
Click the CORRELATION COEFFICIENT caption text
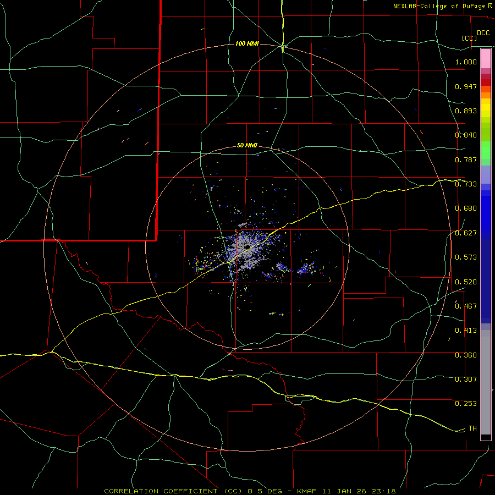[x=161, y=491]
